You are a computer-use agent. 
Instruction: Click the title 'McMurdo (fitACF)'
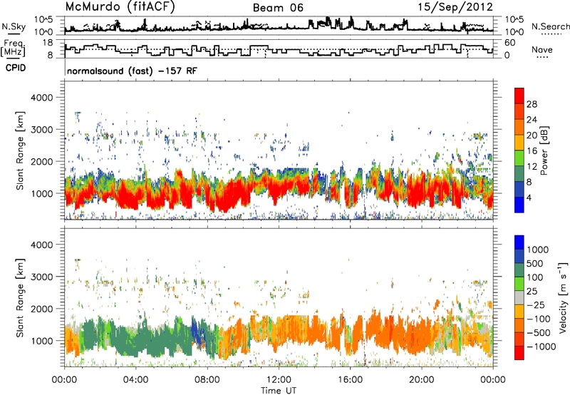120,7
